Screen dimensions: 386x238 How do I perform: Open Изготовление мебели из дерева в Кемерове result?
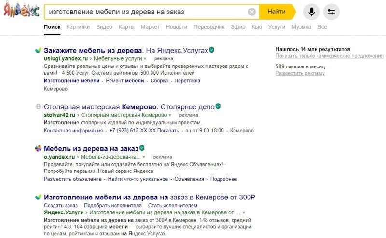[x=149, y=197]
